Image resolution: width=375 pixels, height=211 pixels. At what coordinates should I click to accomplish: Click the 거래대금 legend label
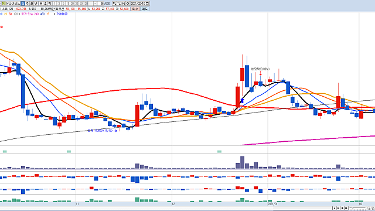(62, 14)
